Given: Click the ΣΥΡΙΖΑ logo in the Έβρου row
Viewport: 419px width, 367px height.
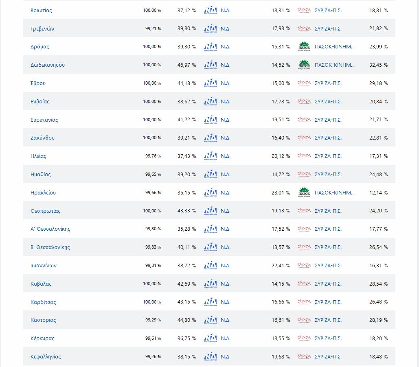Looking at the screenshot, I should [x=304, y=83].
